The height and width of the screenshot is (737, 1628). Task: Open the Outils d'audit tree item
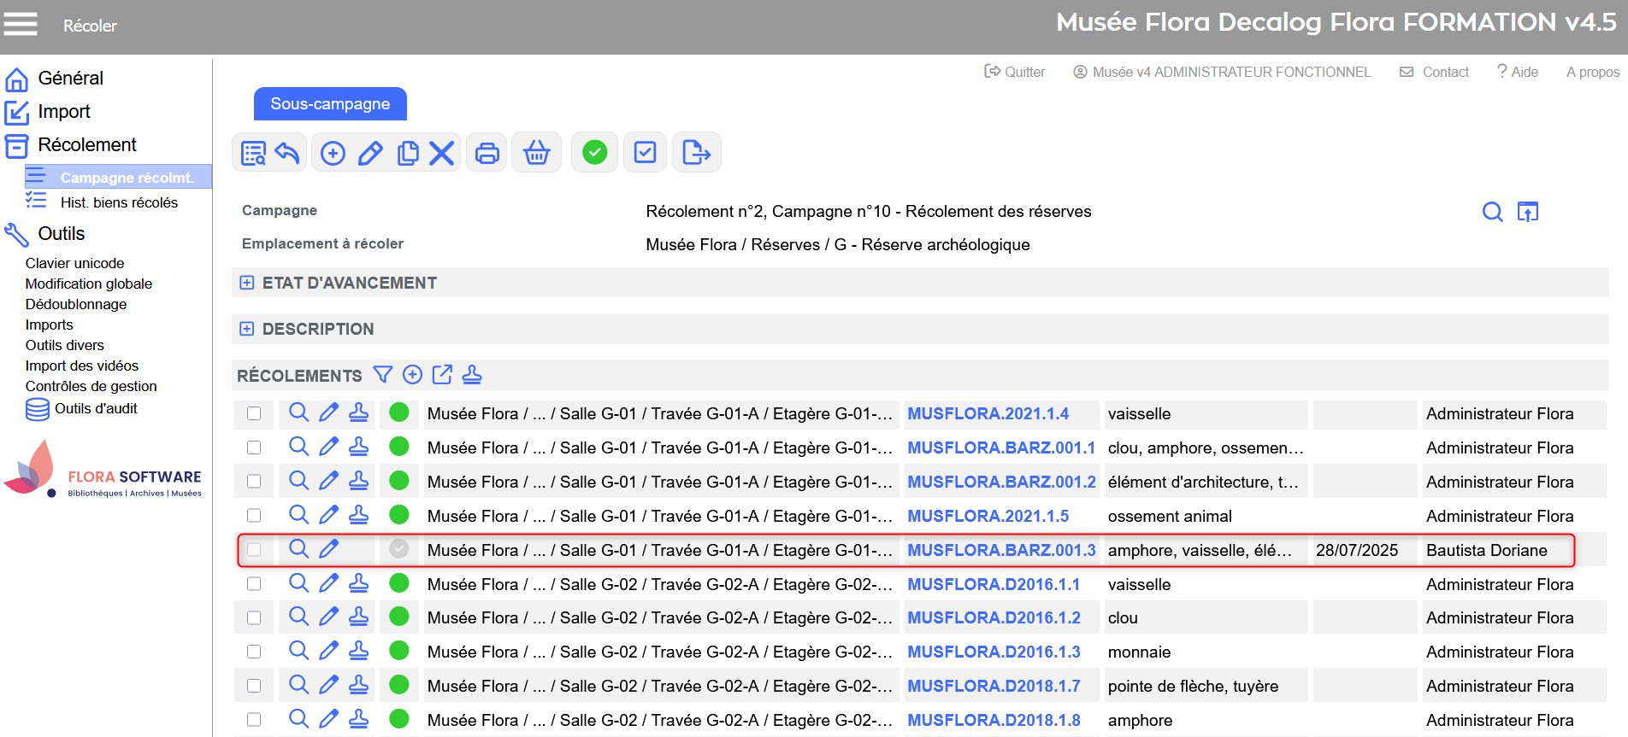[x=96, y=409]
